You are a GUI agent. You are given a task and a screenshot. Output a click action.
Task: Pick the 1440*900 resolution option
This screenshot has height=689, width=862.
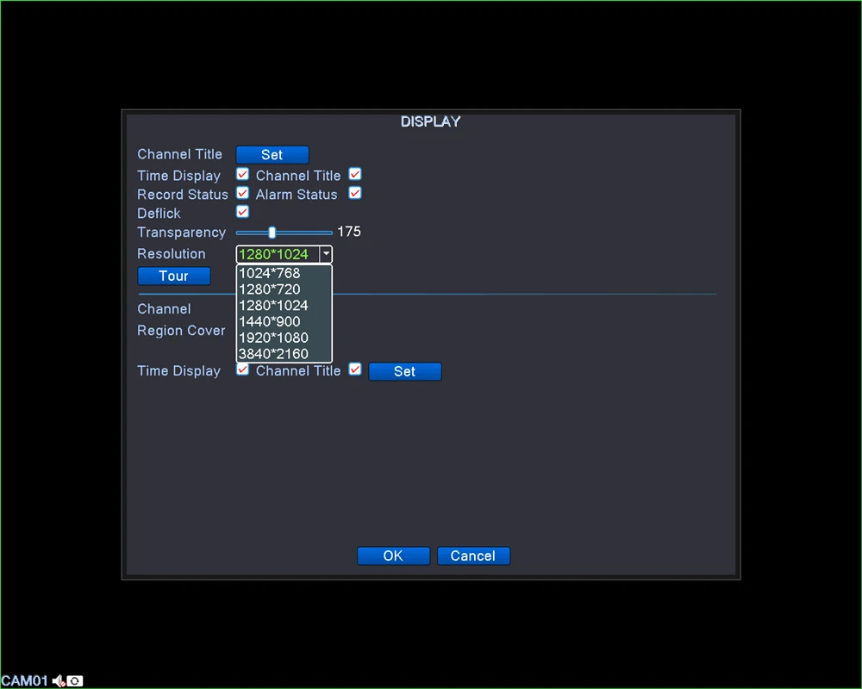284,321
